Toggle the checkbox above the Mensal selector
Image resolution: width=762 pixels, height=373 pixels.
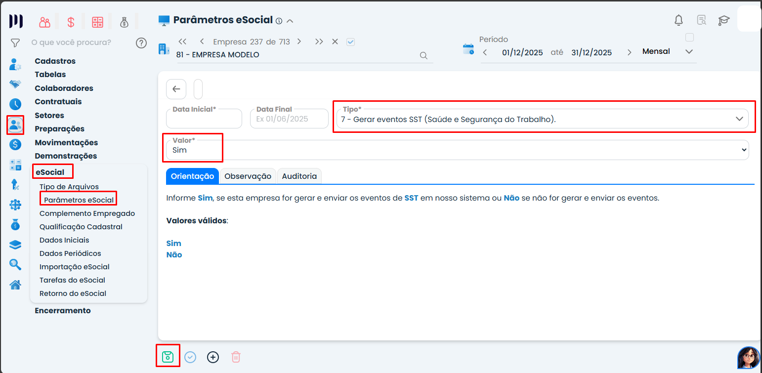coord(690,38)
